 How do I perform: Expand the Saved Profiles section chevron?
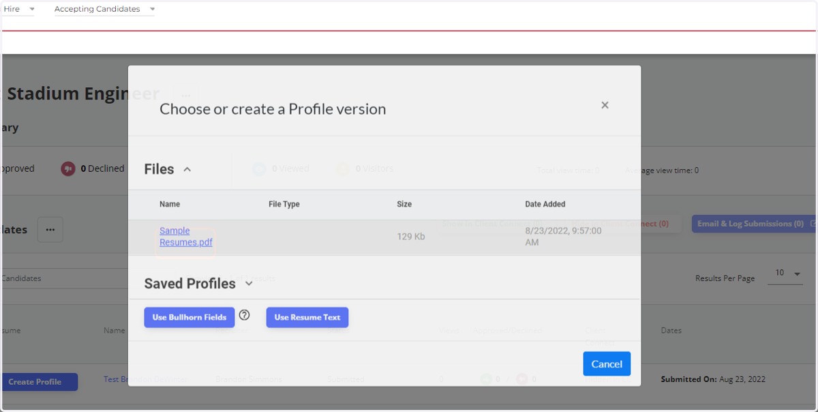pos(249,283)
